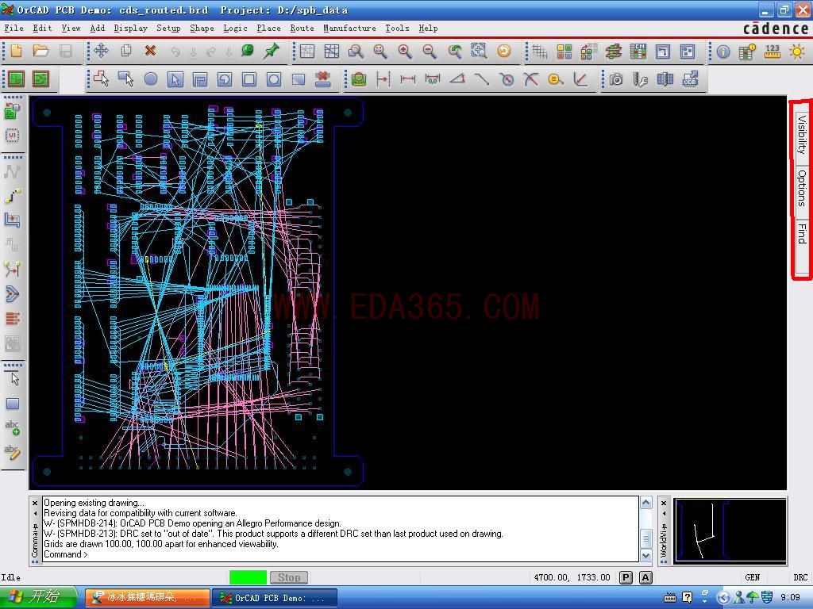Delete shape islands tool

tap(322, 79)
